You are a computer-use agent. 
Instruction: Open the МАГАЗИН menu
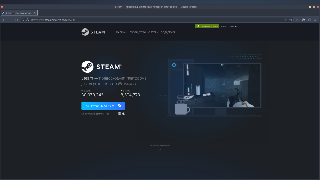pyautogui.click(x=122, y=32)
